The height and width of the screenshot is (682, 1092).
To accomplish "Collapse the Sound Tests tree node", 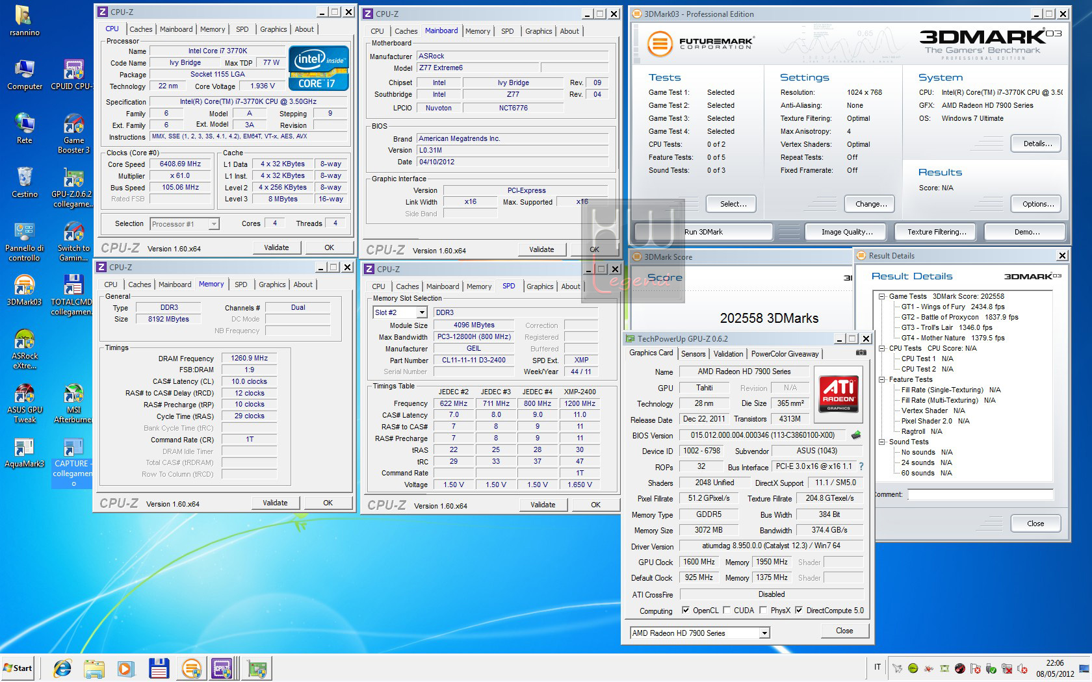I will tap(882, 442).
